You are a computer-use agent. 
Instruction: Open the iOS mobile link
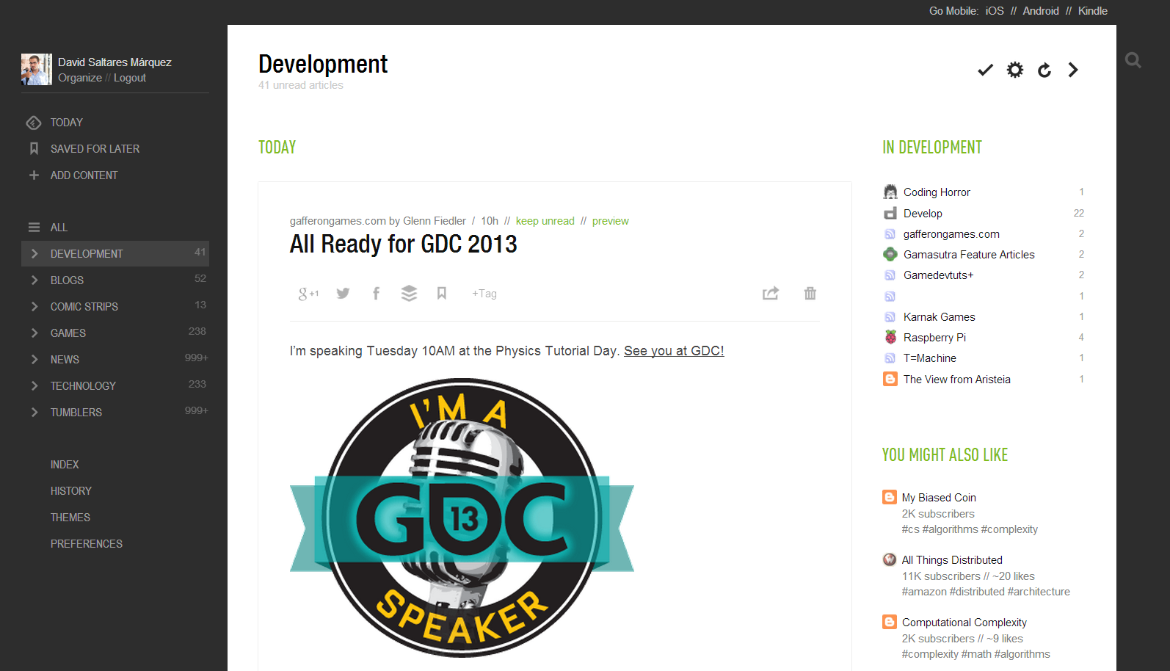(995, 11)
